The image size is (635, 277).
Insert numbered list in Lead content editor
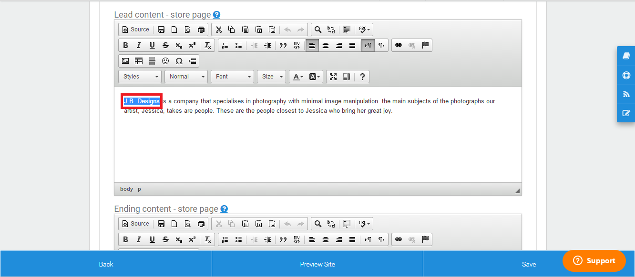[x=225, y=46]
